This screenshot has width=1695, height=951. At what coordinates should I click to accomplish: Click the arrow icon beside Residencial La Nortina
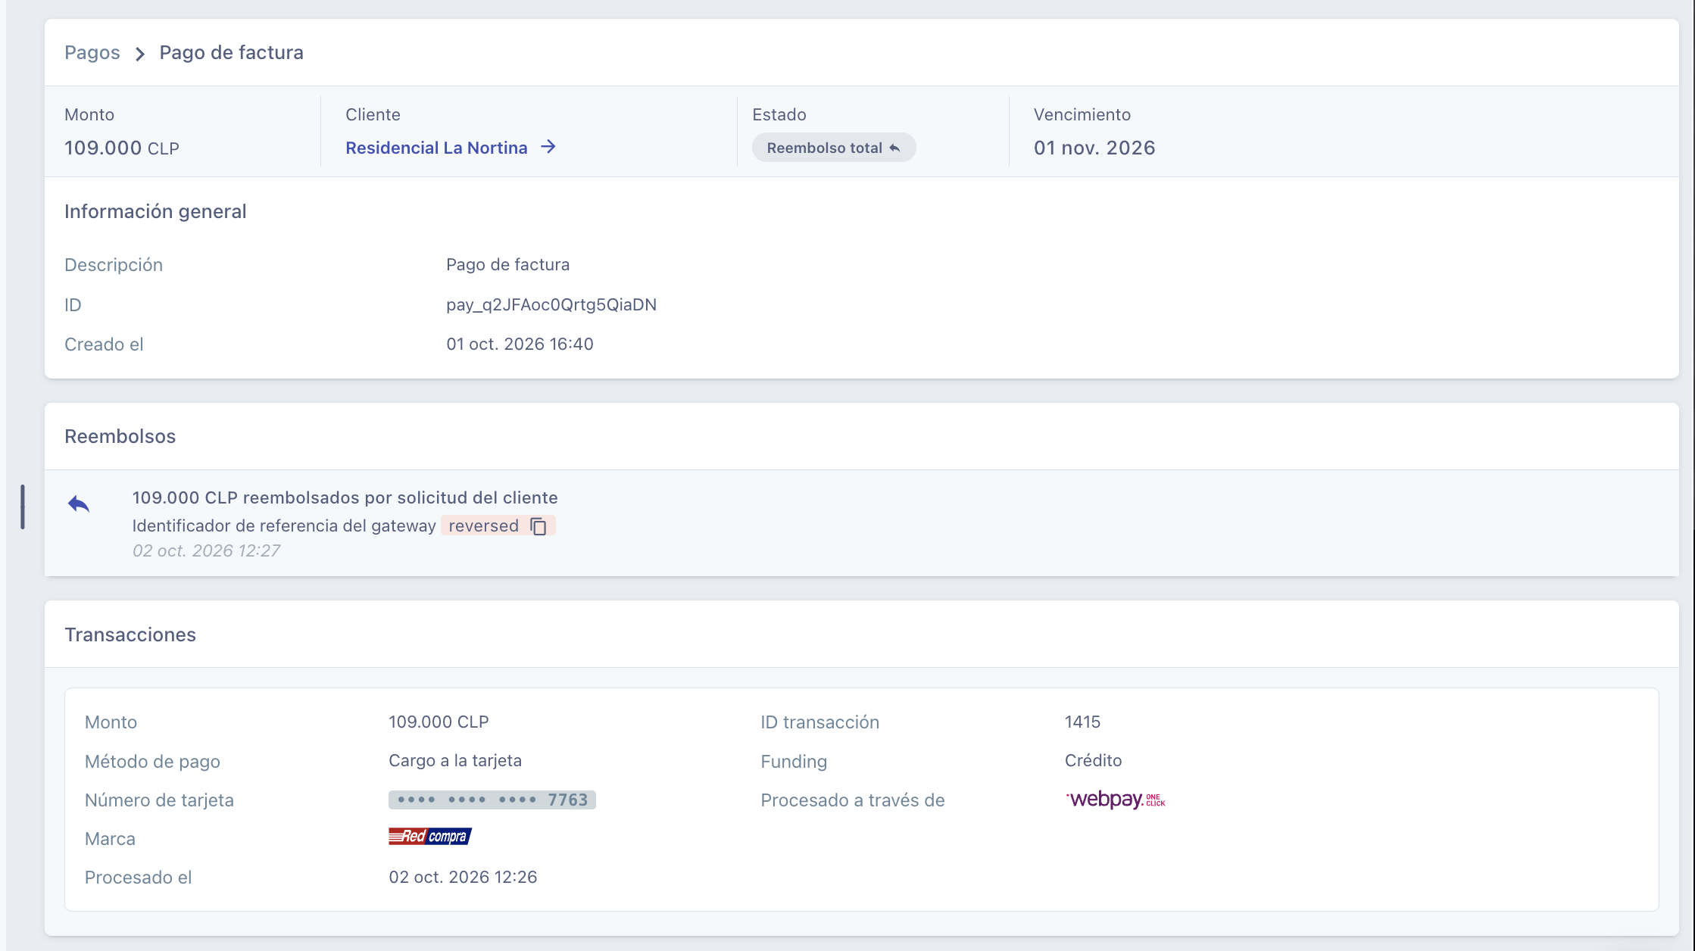pyautogui.click(x=548, y=147)
